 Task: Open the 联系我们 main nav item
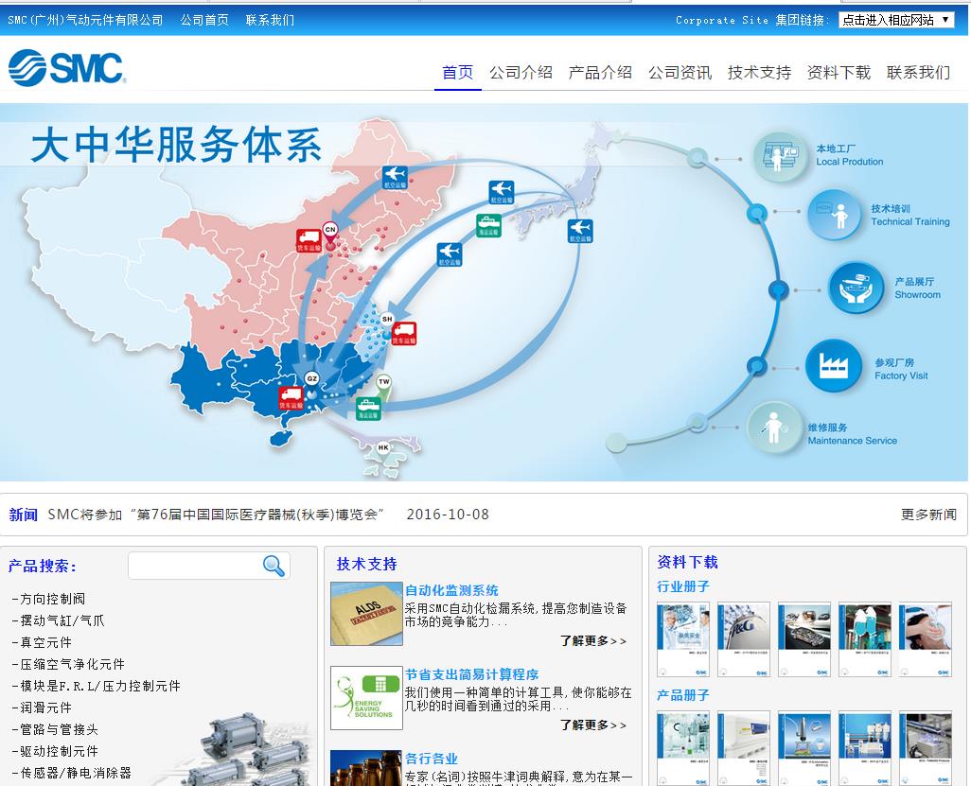pyautogui.click(x=918, y=73)
